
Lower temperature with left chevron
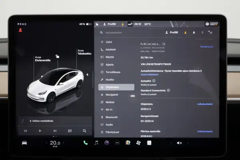(x=46, y=143)
